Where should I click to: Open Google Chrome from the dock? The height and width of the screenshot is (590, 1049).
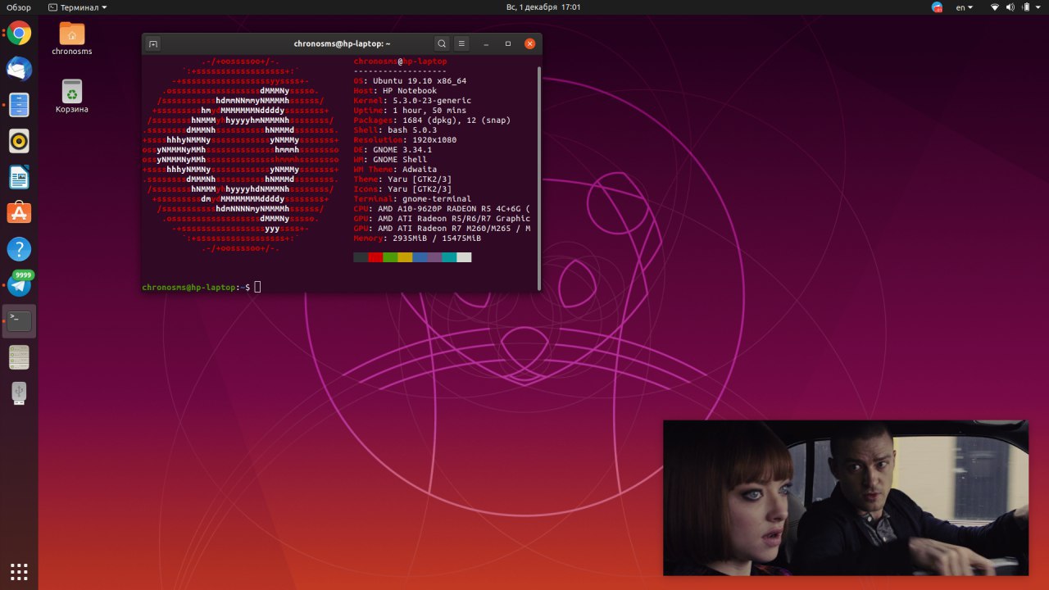[20, 34]
